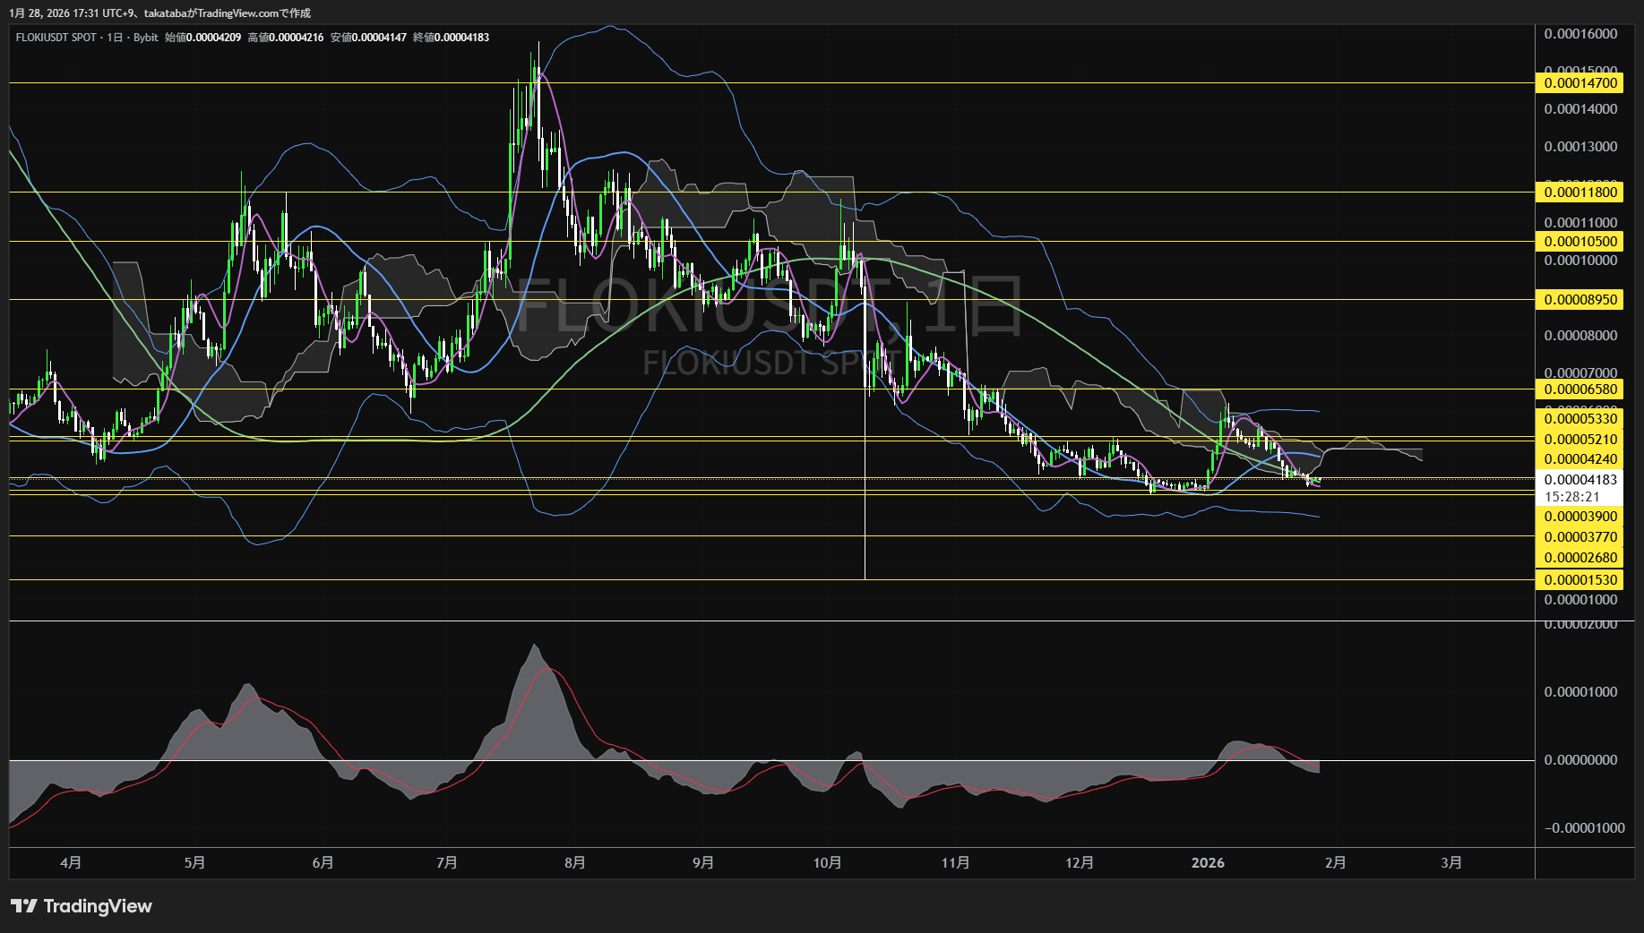
Task: Click the 0.00014700 yellow price label
Action: (1580, 83)
